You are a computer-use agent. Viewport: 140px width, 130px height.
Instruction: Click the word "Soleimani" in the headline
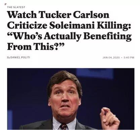[72, 25]
